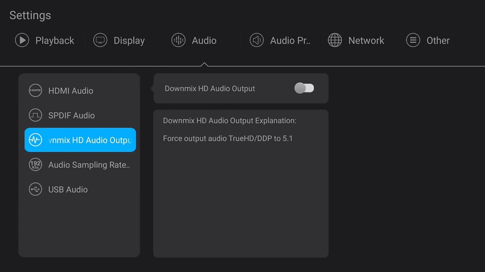Click the Other list icon

pyautogui.click(x=413, y=40)
